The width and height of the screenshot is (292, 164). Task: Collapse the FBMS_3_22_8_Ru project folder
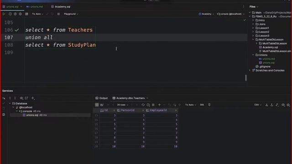(x=250, y=16)
